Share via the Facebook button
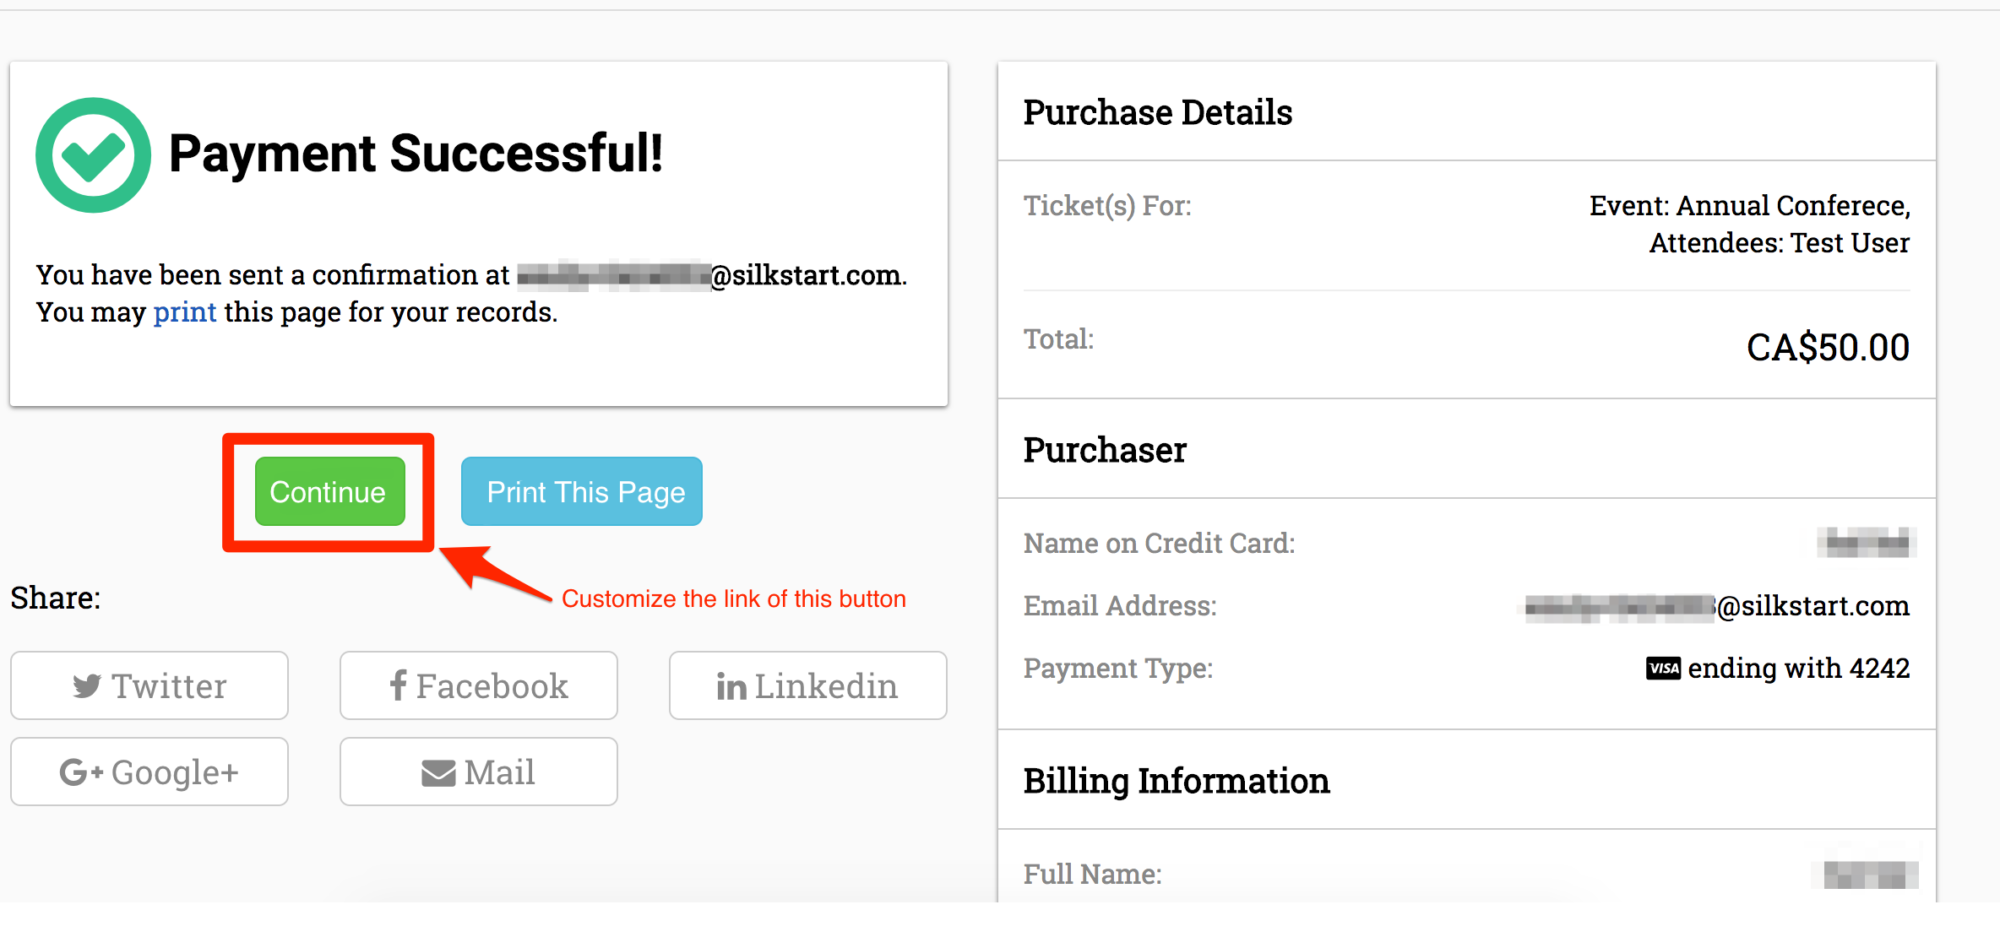This screenshot has width=2000, height=937. pos(479,685)
